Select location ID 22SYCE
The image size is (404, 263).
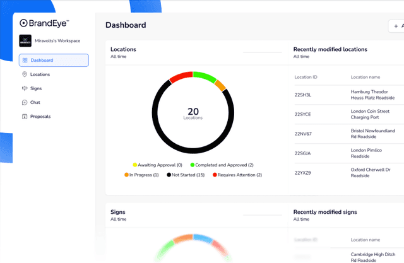[x=303, y=114]
